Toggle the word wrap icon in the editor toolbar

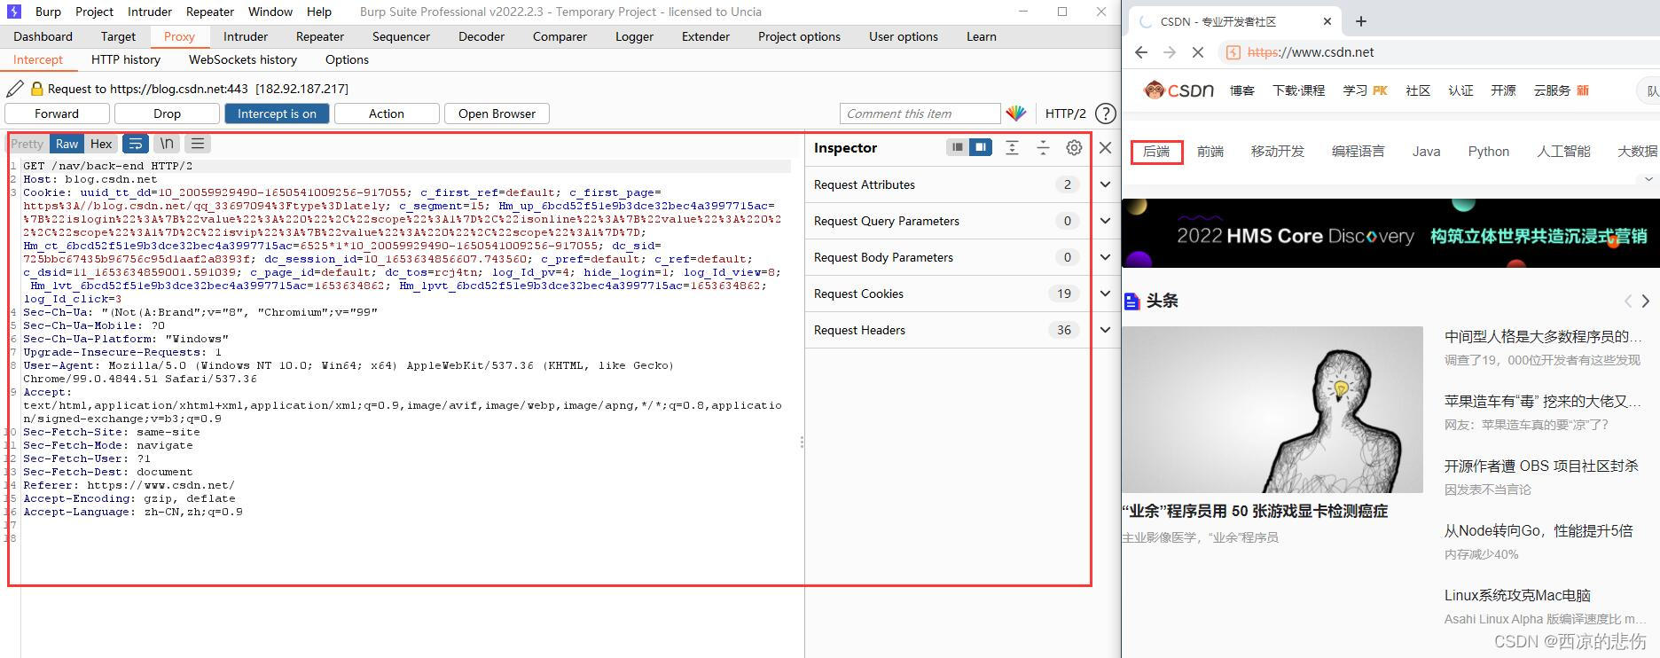(x=136, y=144)
